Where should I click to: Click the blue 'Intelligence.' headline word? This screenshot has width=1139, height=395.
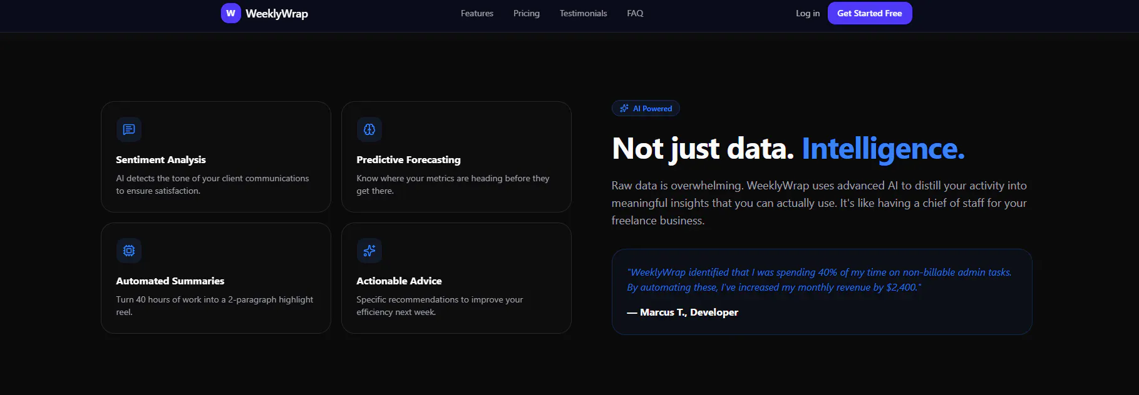[883, 149]
